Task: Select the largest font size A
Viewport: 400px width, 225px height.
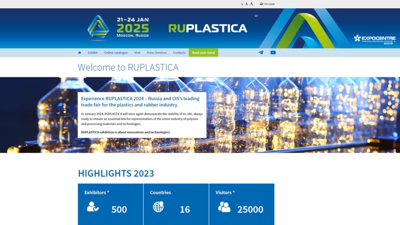Action: click(251, 4)
